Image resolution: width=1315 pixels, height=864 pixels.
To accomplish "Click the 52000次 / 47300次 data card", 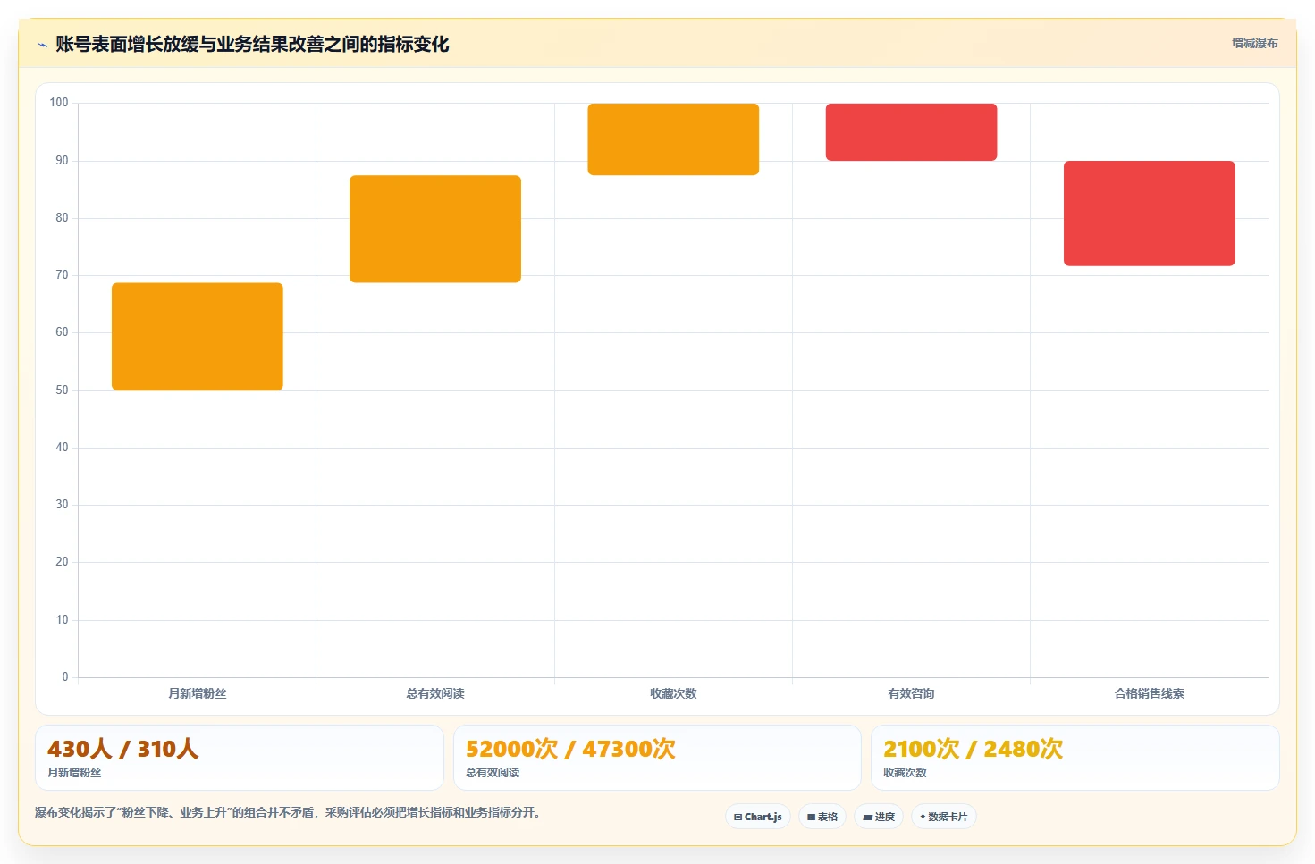I will (657, 758).
